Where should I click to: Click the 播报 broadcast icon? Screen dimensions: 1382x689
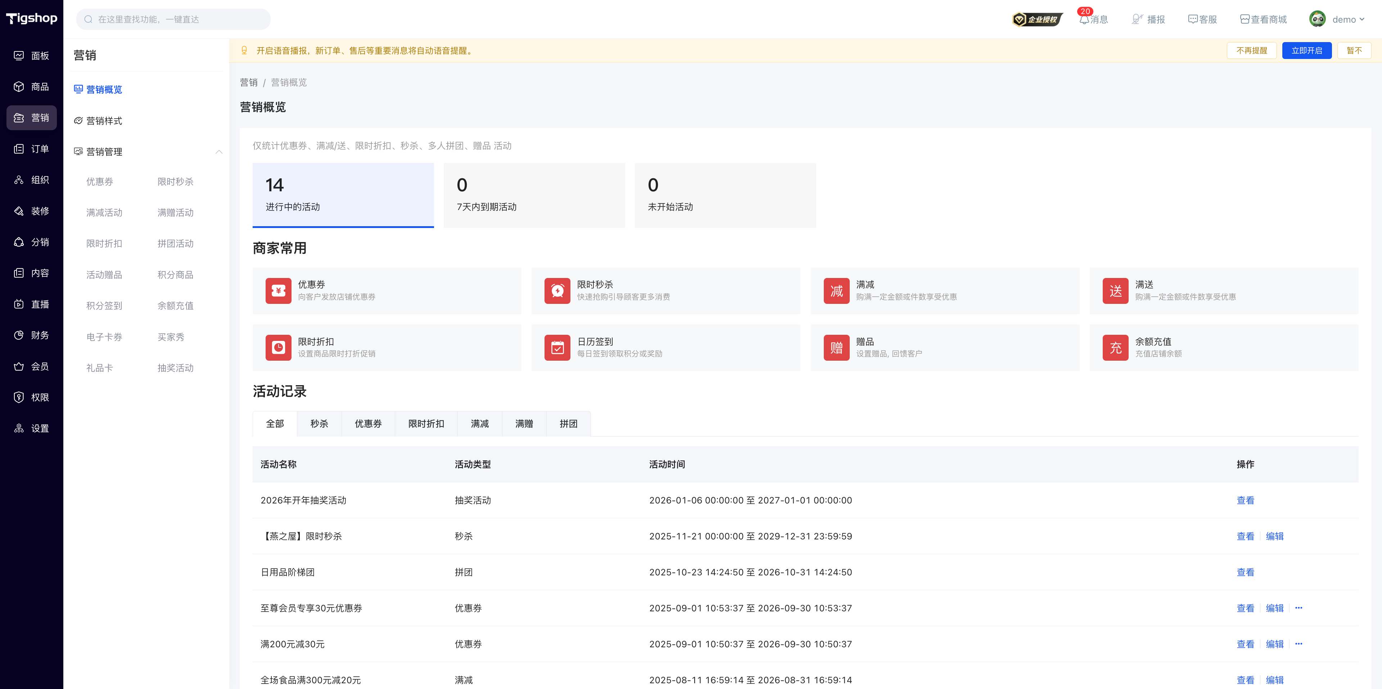(1137, 19)
